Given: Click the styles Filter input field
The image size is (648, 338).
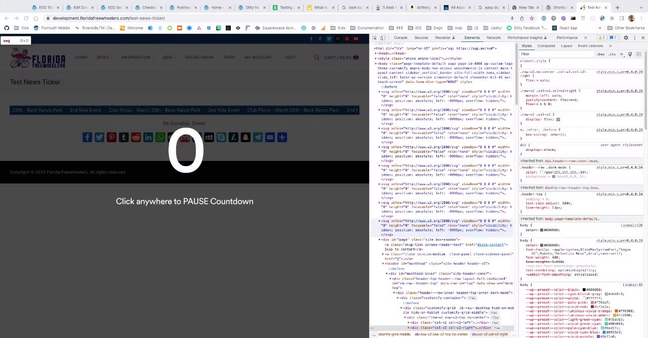Looking at the screenshot, I should [557, 54].
